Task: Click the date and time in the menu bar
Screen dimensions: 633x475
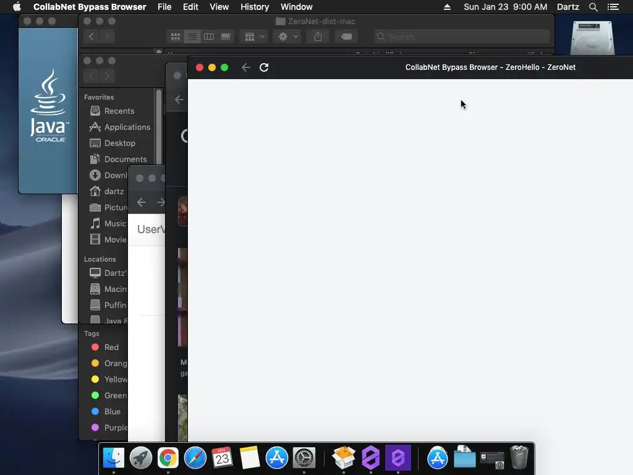Action: 506,7
